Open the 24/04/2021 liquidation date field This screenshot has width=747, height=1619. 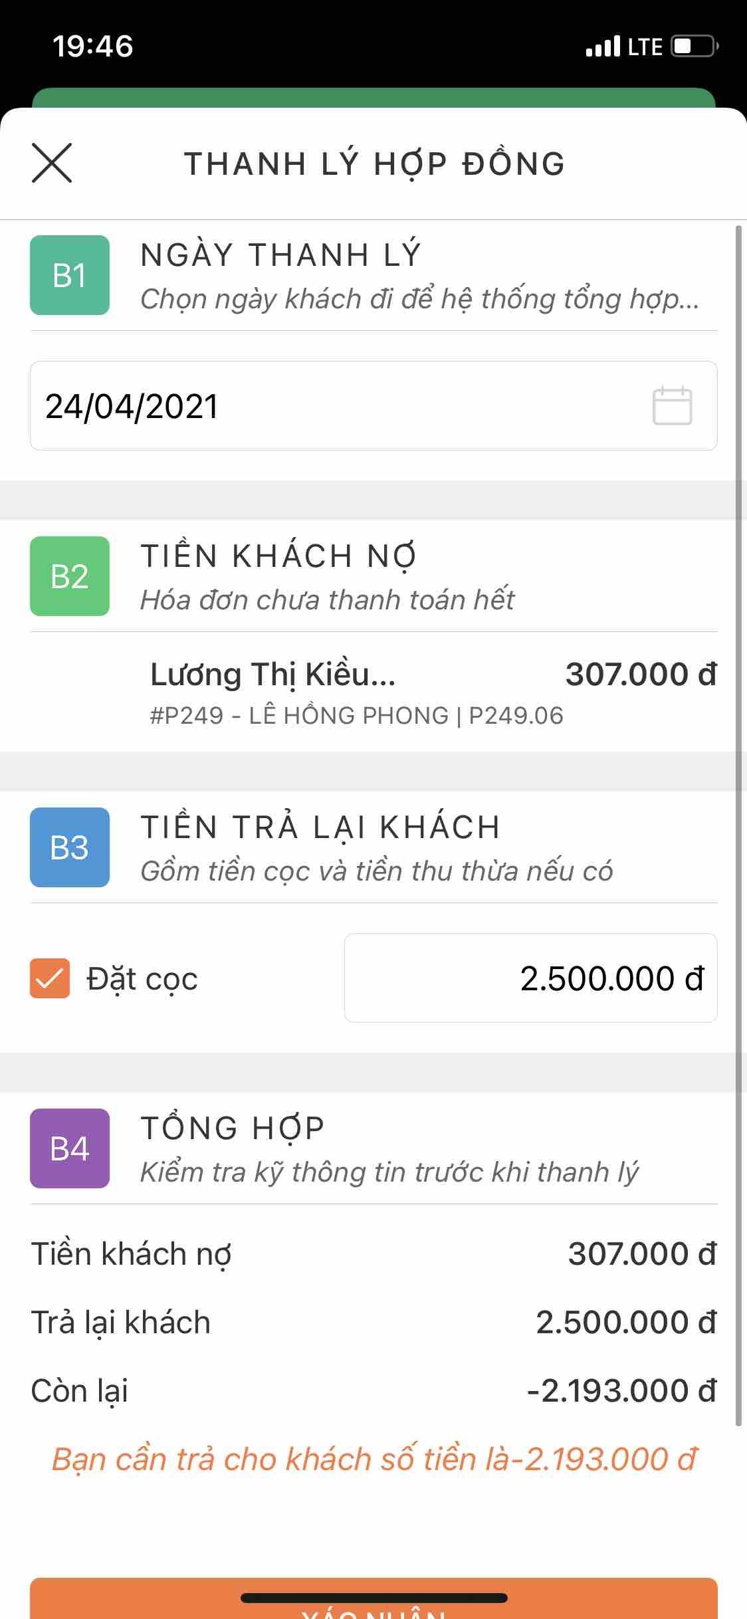click(332, 406)
